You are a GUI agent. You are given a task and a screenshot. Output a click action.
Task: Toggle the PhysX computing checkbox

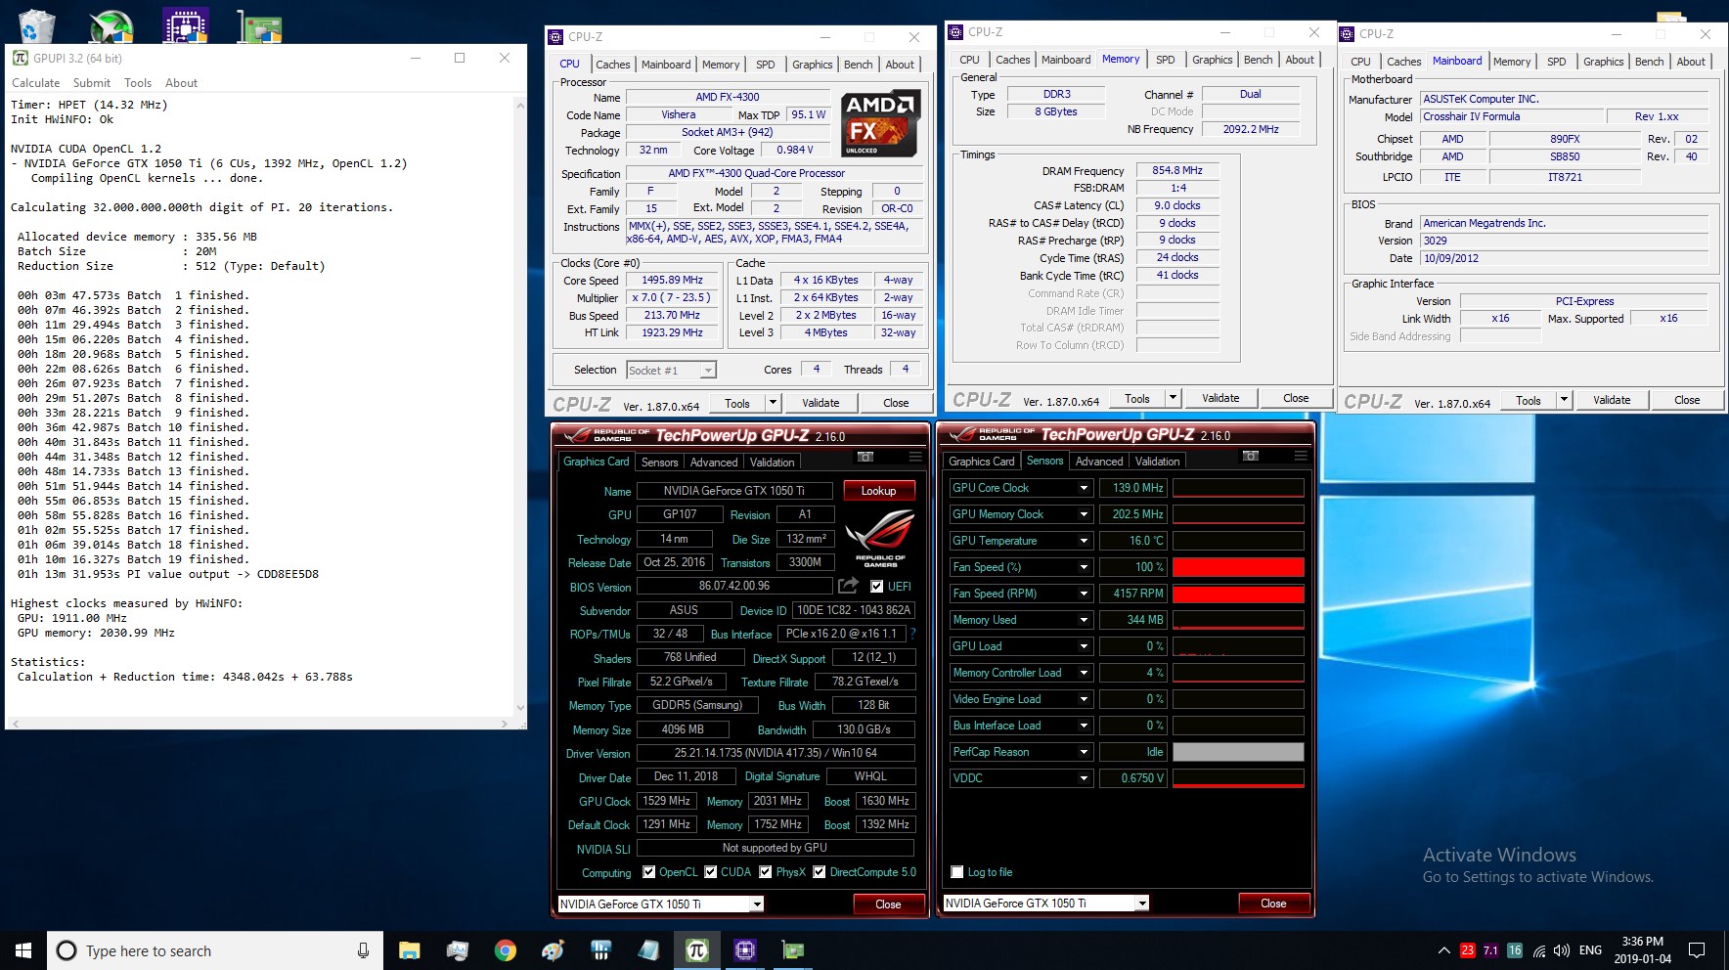[x=766, y=872]
